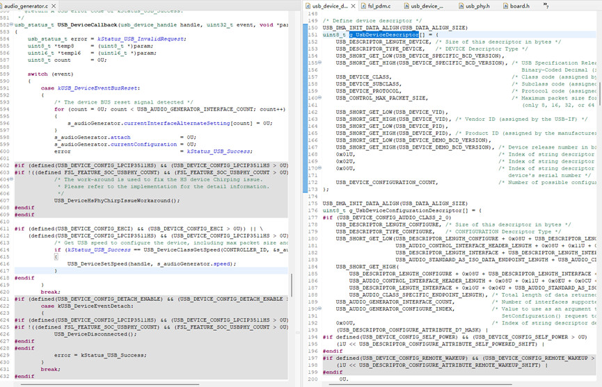
Task: Click the left editor vertical scrollbar thumb
Action: click(x=292, y=285)
